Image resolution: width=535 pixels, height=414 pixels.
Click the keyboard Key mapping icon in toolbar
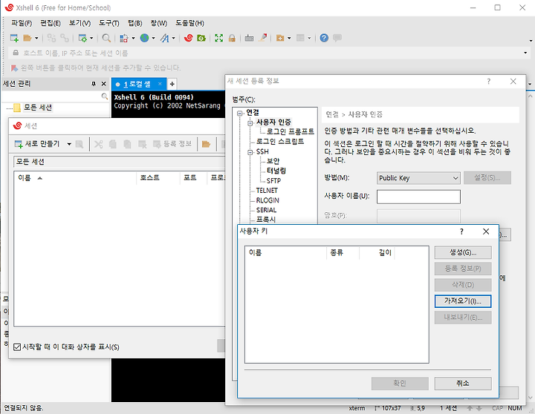tap(249, 38)
